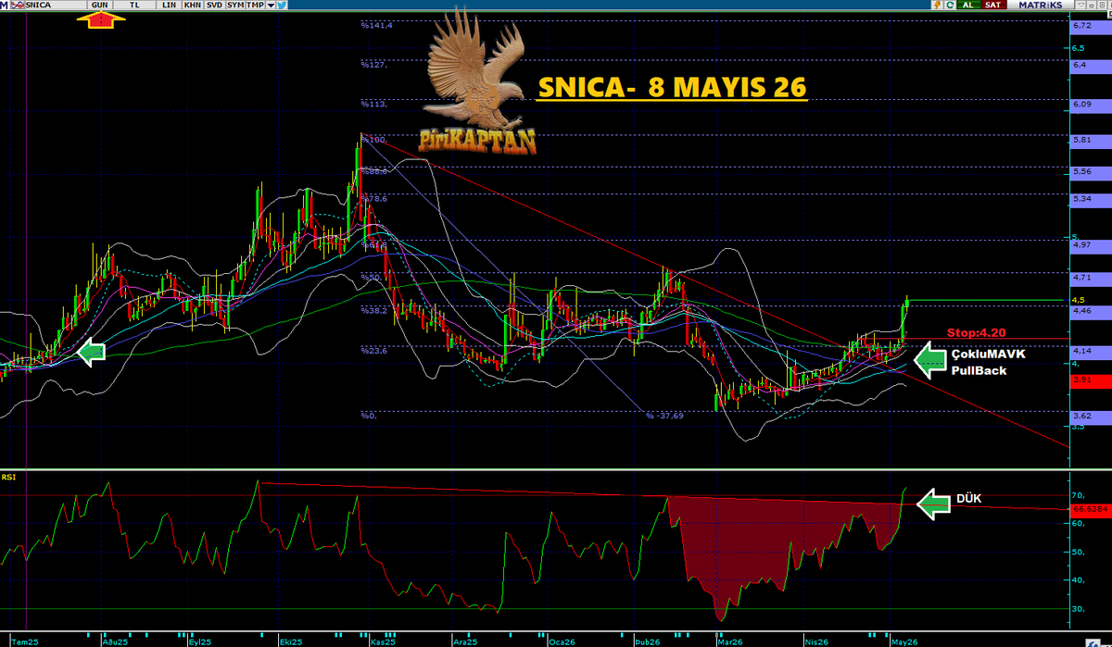Screen dimensions: 1112x647
Task: Click the SNICA symbol field
Action: click(56, 5)
